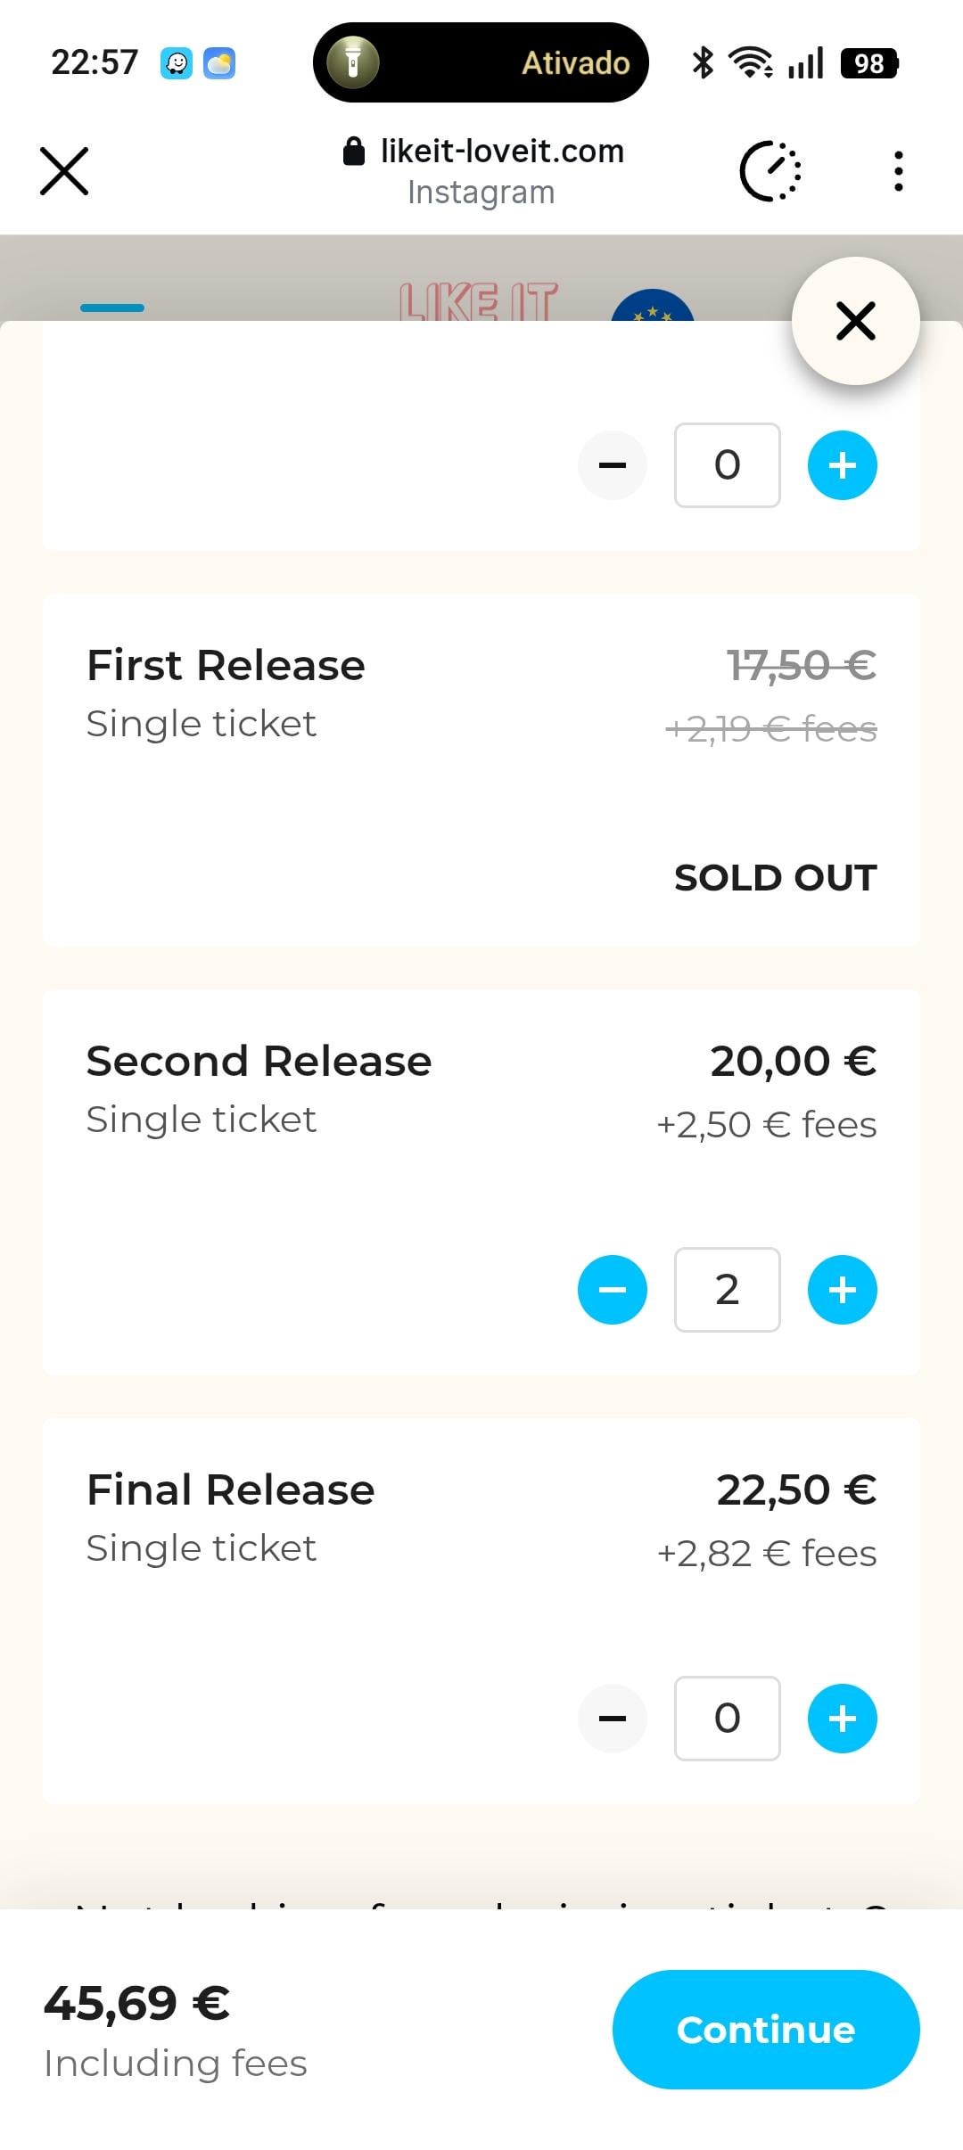This screenshot has height=2150, width=963.
Task: Tap the flashlight Ativado pill
Action: pos(481,62)
